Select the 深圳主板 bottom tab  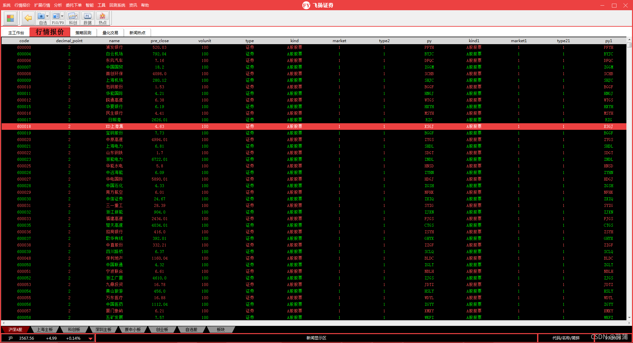tap(103, 329)
